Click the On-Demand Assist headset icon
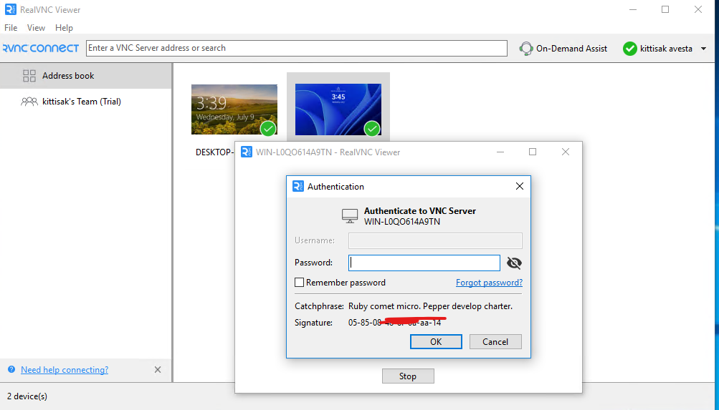 (x=526, y=49)
